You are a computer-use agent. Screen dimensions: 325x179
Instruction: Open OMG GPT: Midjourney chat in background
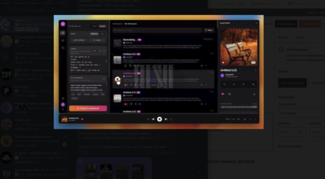(x=33, y=74)
